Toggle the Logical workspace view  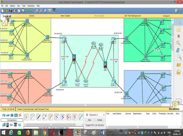pyautogui.click(x=7, y=16)
